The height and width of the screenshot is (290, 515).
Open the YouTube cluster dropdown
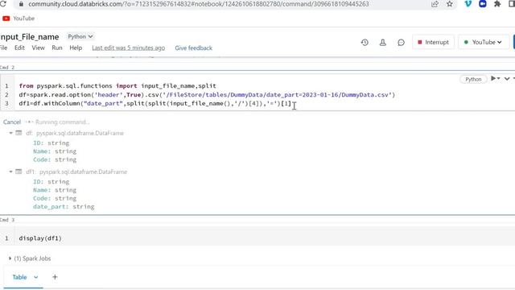(483, 42)
